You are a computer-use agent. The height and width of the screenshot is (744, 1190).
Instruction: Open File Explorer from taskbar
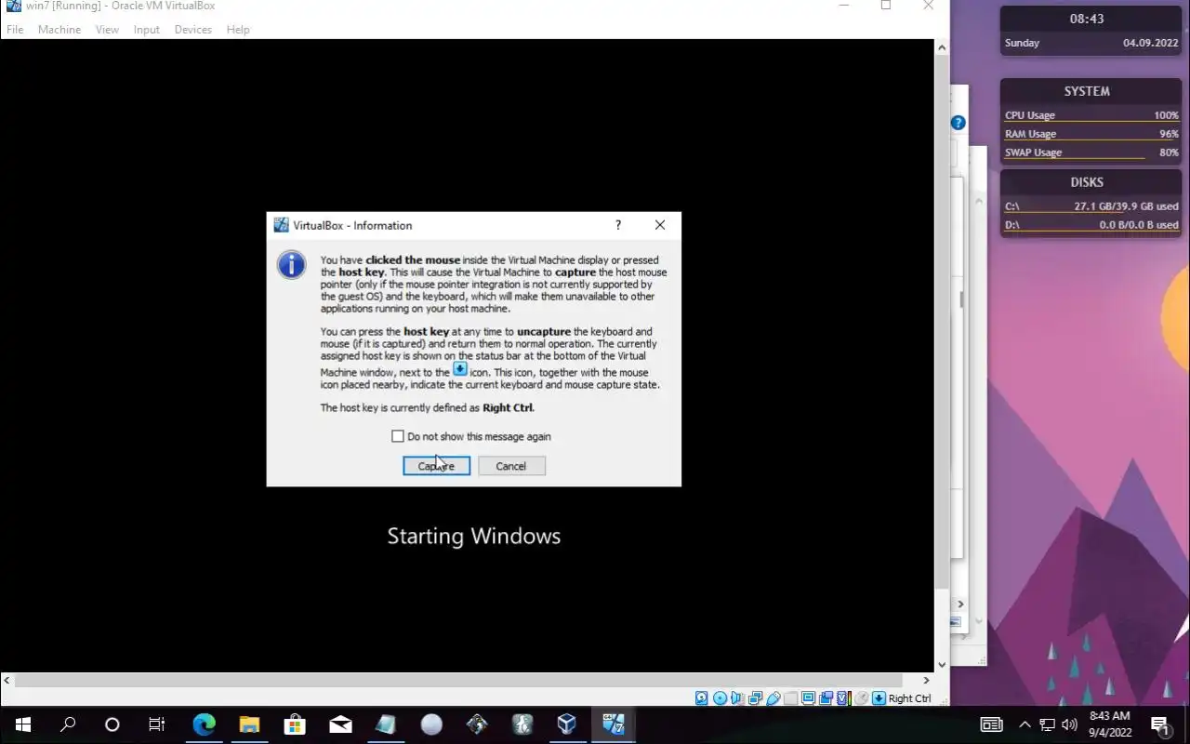(249, 724)
